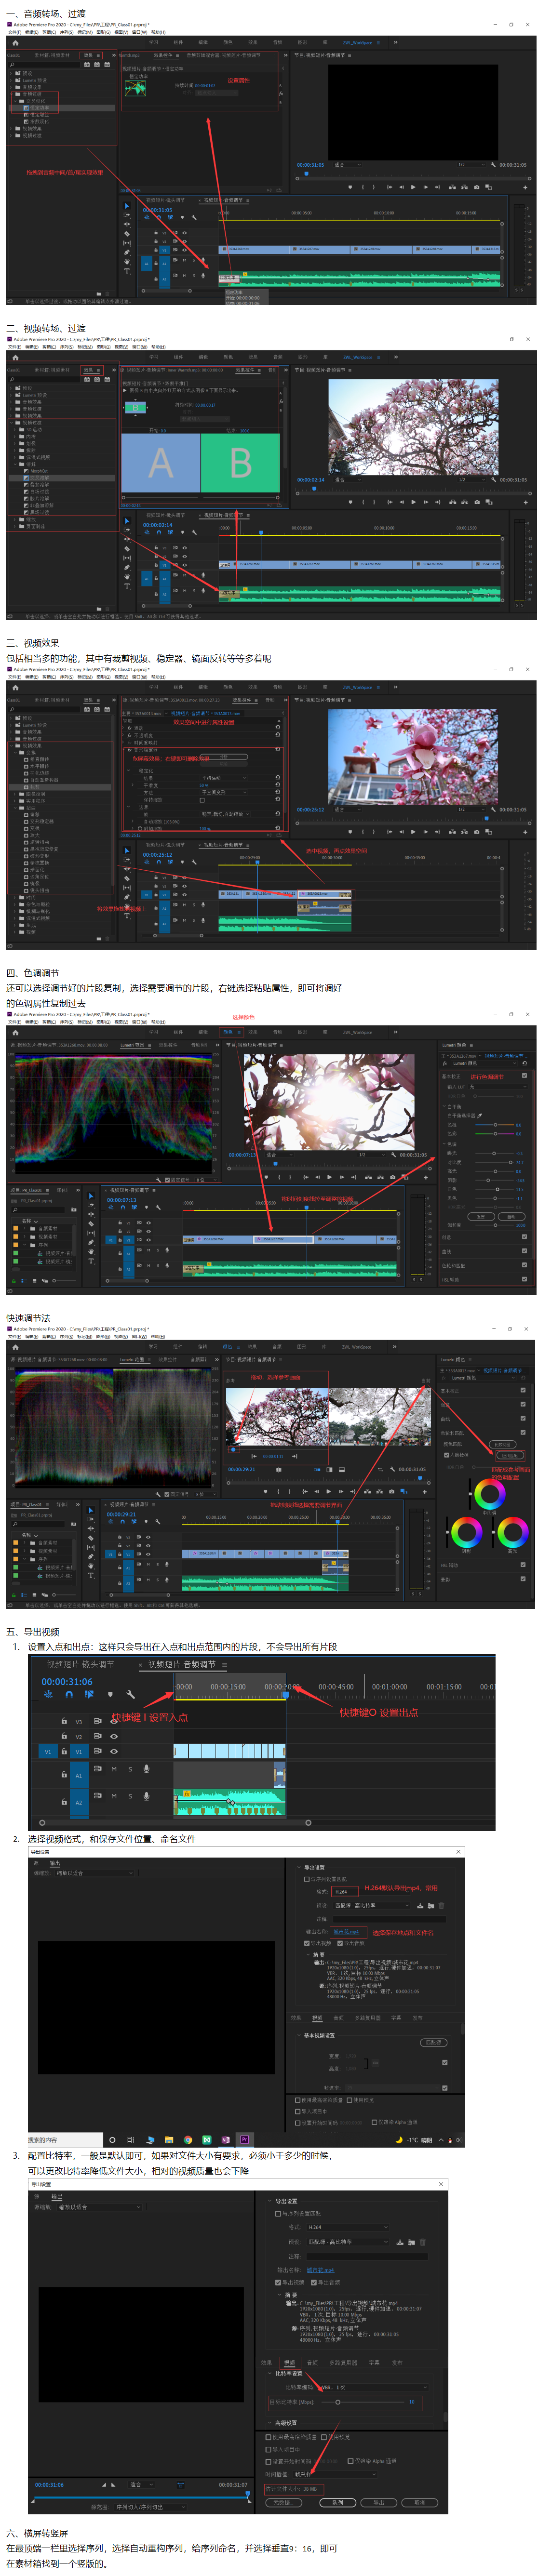The width and height of the screenshot is (538, 2576).
Task: Open the 输出 tab in the first export dialog
Action: [55, 1862]
